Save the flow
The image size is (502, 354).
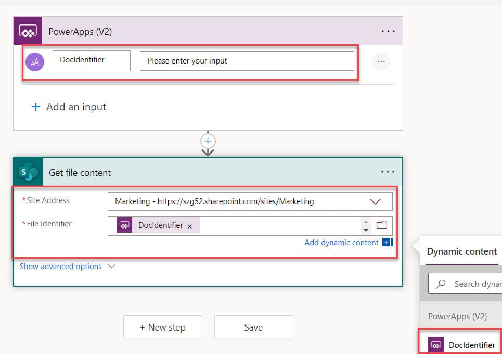253,327
